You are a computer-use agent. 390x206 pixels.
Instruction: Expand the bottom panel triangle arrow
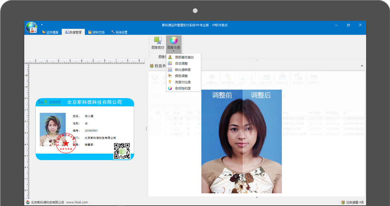pyautogui.click(x=257, y=197)
